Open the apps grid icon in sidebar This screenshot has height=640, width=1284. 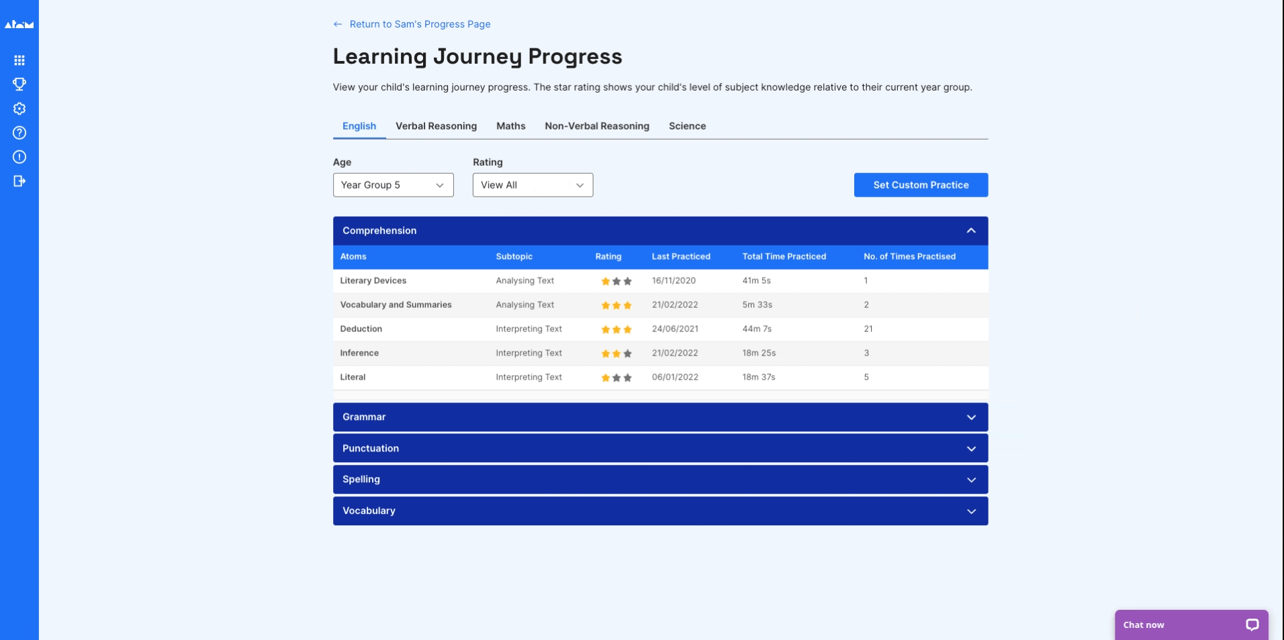tap(19, 60)
